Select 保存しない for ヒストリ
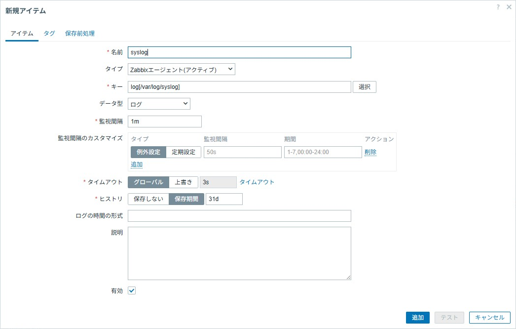The height and width of the screenshot is (329, 516). [x=148, y=199]
